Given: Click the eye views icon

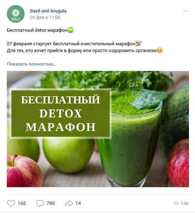Looking at the screenshot, I should (x=176, y=203).
